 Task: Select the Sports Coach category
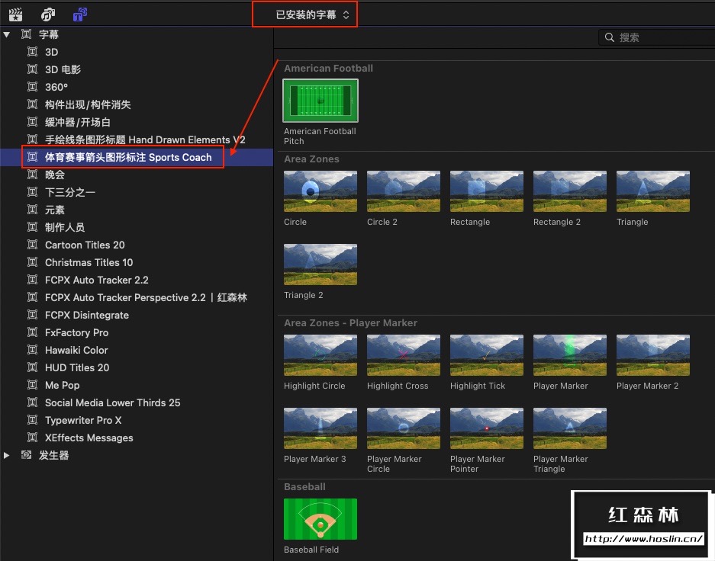pyautogui.click(x=128, y=157)
